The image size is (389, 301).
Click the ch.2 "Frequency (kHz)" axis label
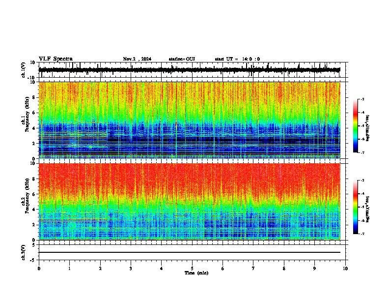[x=27, y=196]
